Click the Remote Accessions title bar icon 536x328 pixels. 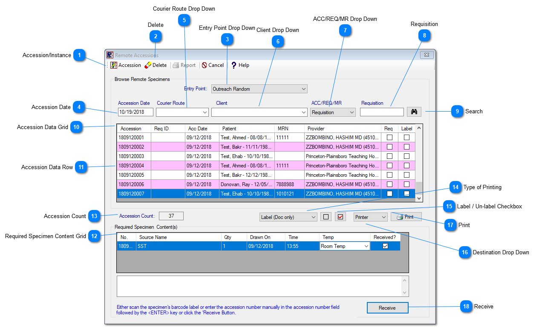click(110, 55)
